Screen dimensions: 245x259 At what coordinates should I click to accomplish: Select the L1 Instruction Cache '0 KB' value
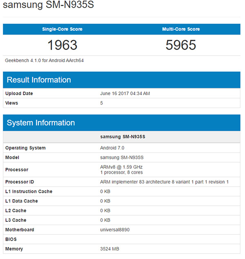coord(105,192)
